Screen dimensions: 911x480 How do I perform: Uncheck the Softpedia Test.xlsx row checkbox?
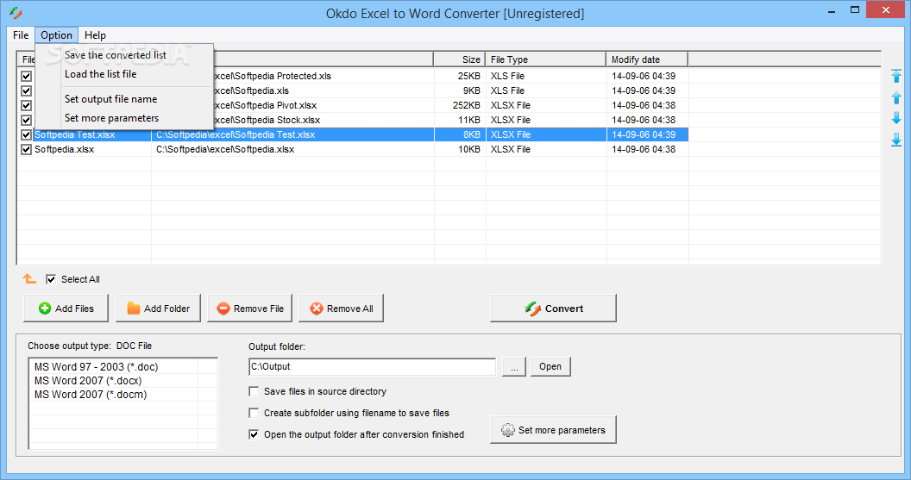pos(26,134)
